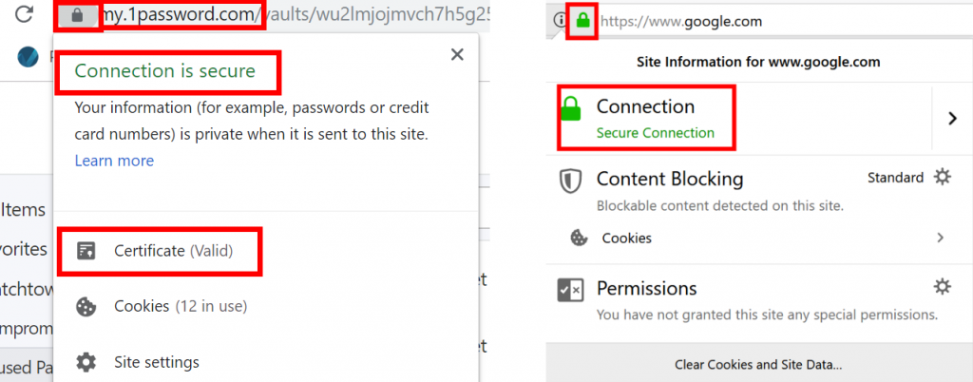
Task: Click the reload page icon in Chrome
Action: pyautogui.click(x=24, y=14)
